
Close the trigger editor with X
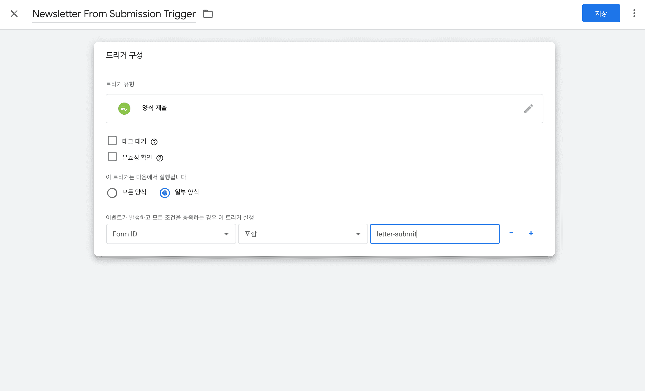coord(14,14)
